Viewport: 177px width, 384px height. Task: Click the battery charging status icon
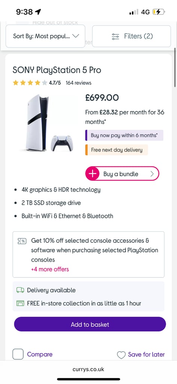[x=159, y=12]
